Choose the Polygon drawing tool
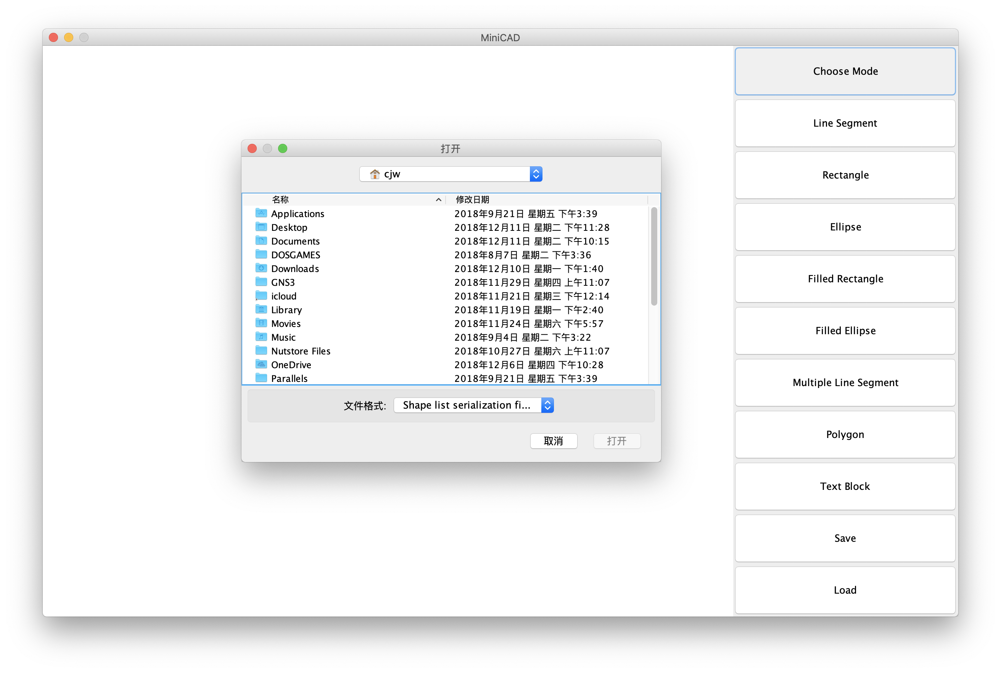Screen dimensions: 1001x673 point(845,434)
